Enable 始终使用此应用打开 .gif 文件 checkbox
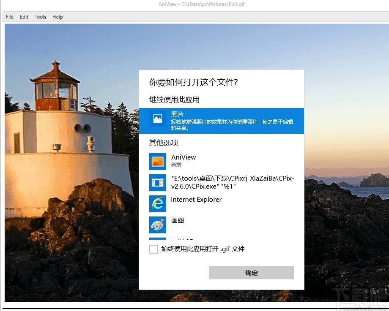This screenshot has height=311, width=389. pyautogui.click(x=153, y=249)
